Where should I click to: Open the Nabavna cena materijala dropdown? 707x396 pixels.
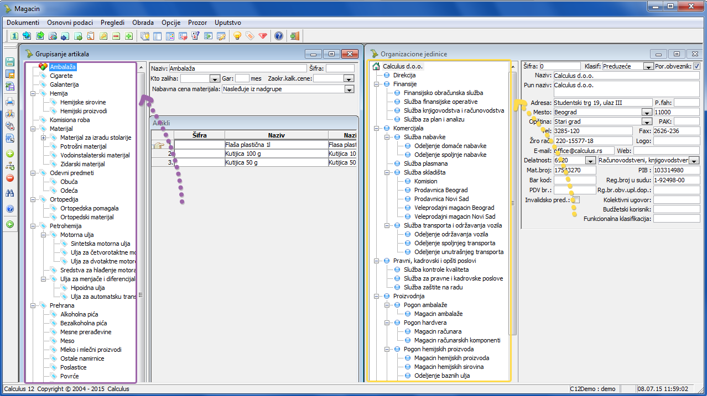click(x=349, y=89)
